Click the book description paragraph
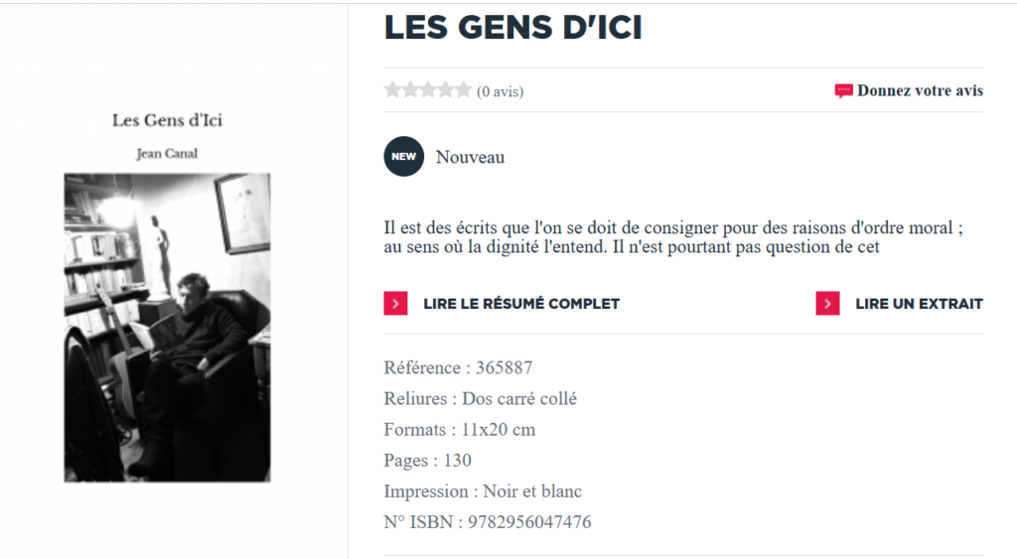This screenshot has width=1017, height=559. pyautogui.click(x=673, y=237)
